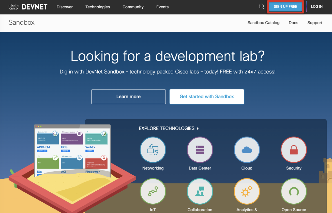Viewport: 332px width, 213px height.
Task: Click the Sign Up Free button
Action: (x=285, y=7)
